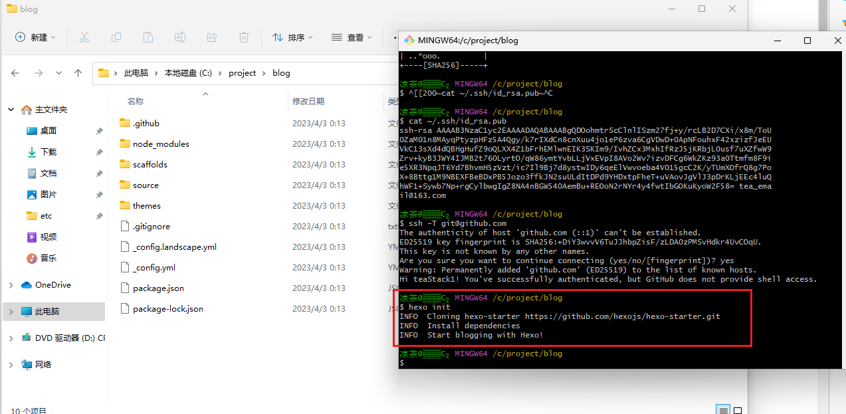Select 网络 (Network) in the sidebar
The width and height of the screenshot is (846, 414).
tap(43, 365)
